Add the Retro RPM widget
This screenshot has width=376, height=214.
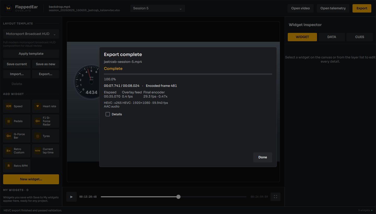pos(17,166)
